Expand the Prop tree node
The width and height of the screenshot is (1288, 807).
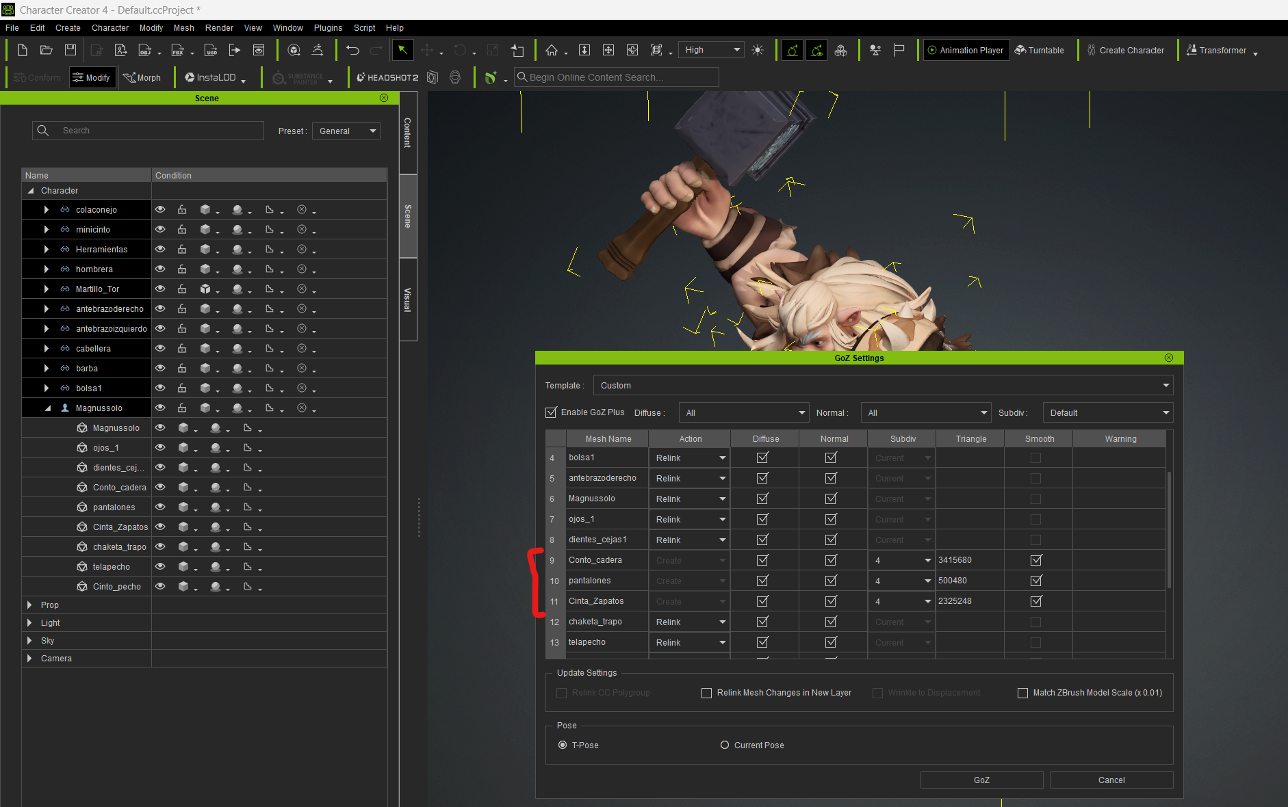click(29, 605)
